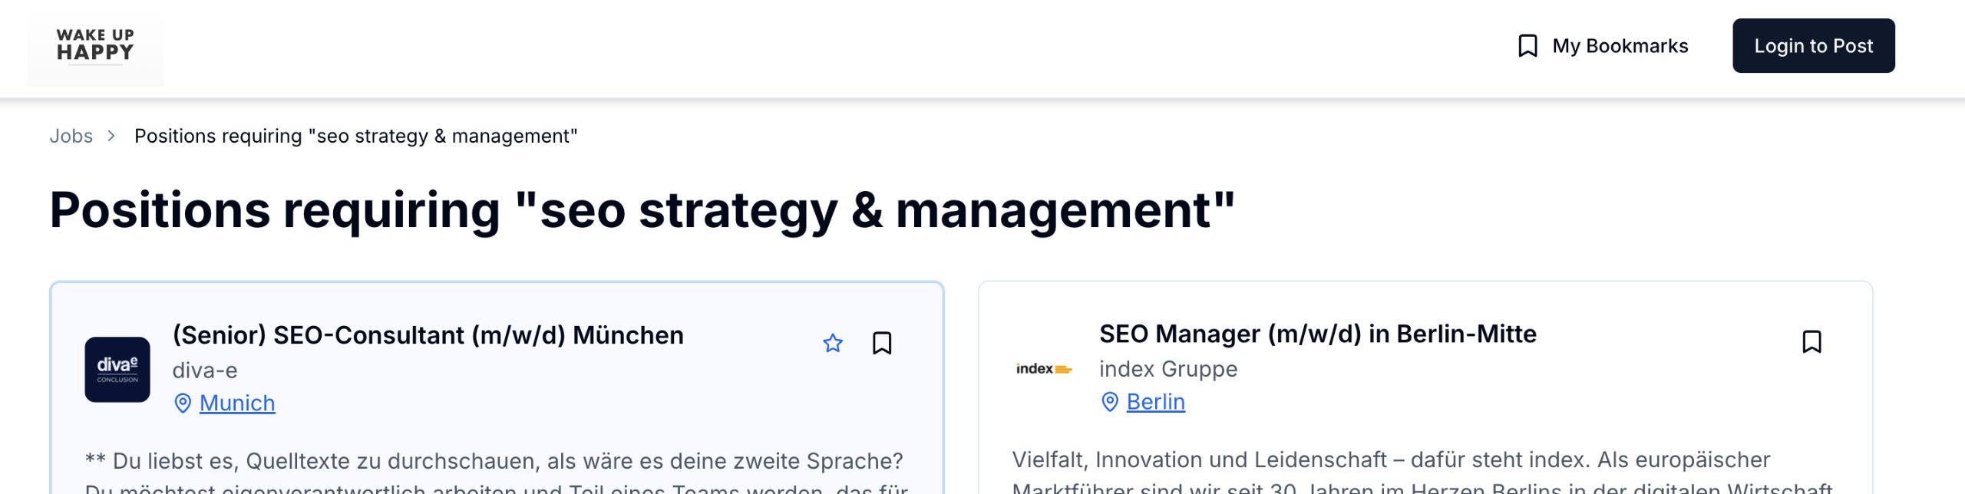Click the bookmark icon beside My Bookmarks
Viewport: 1965px width, 494px height.
(x=1527, y=46)
